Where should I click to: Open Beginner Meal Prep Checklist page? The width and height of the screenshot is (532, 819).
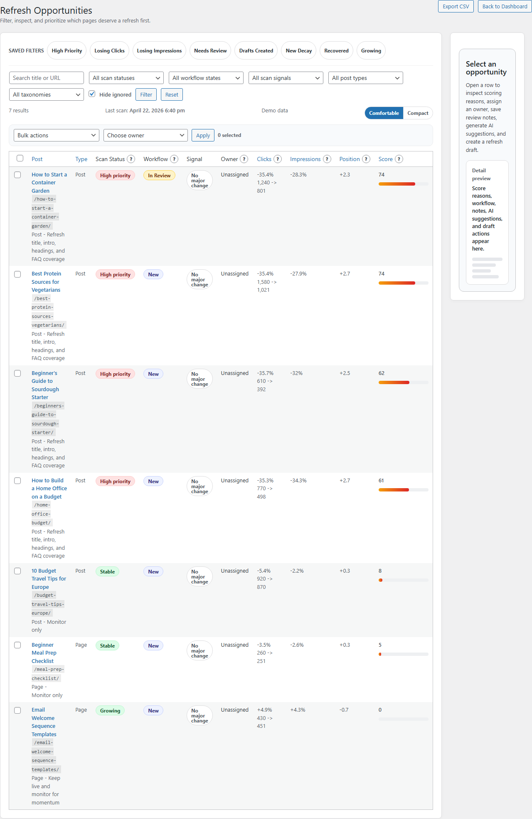pos(44,653)
